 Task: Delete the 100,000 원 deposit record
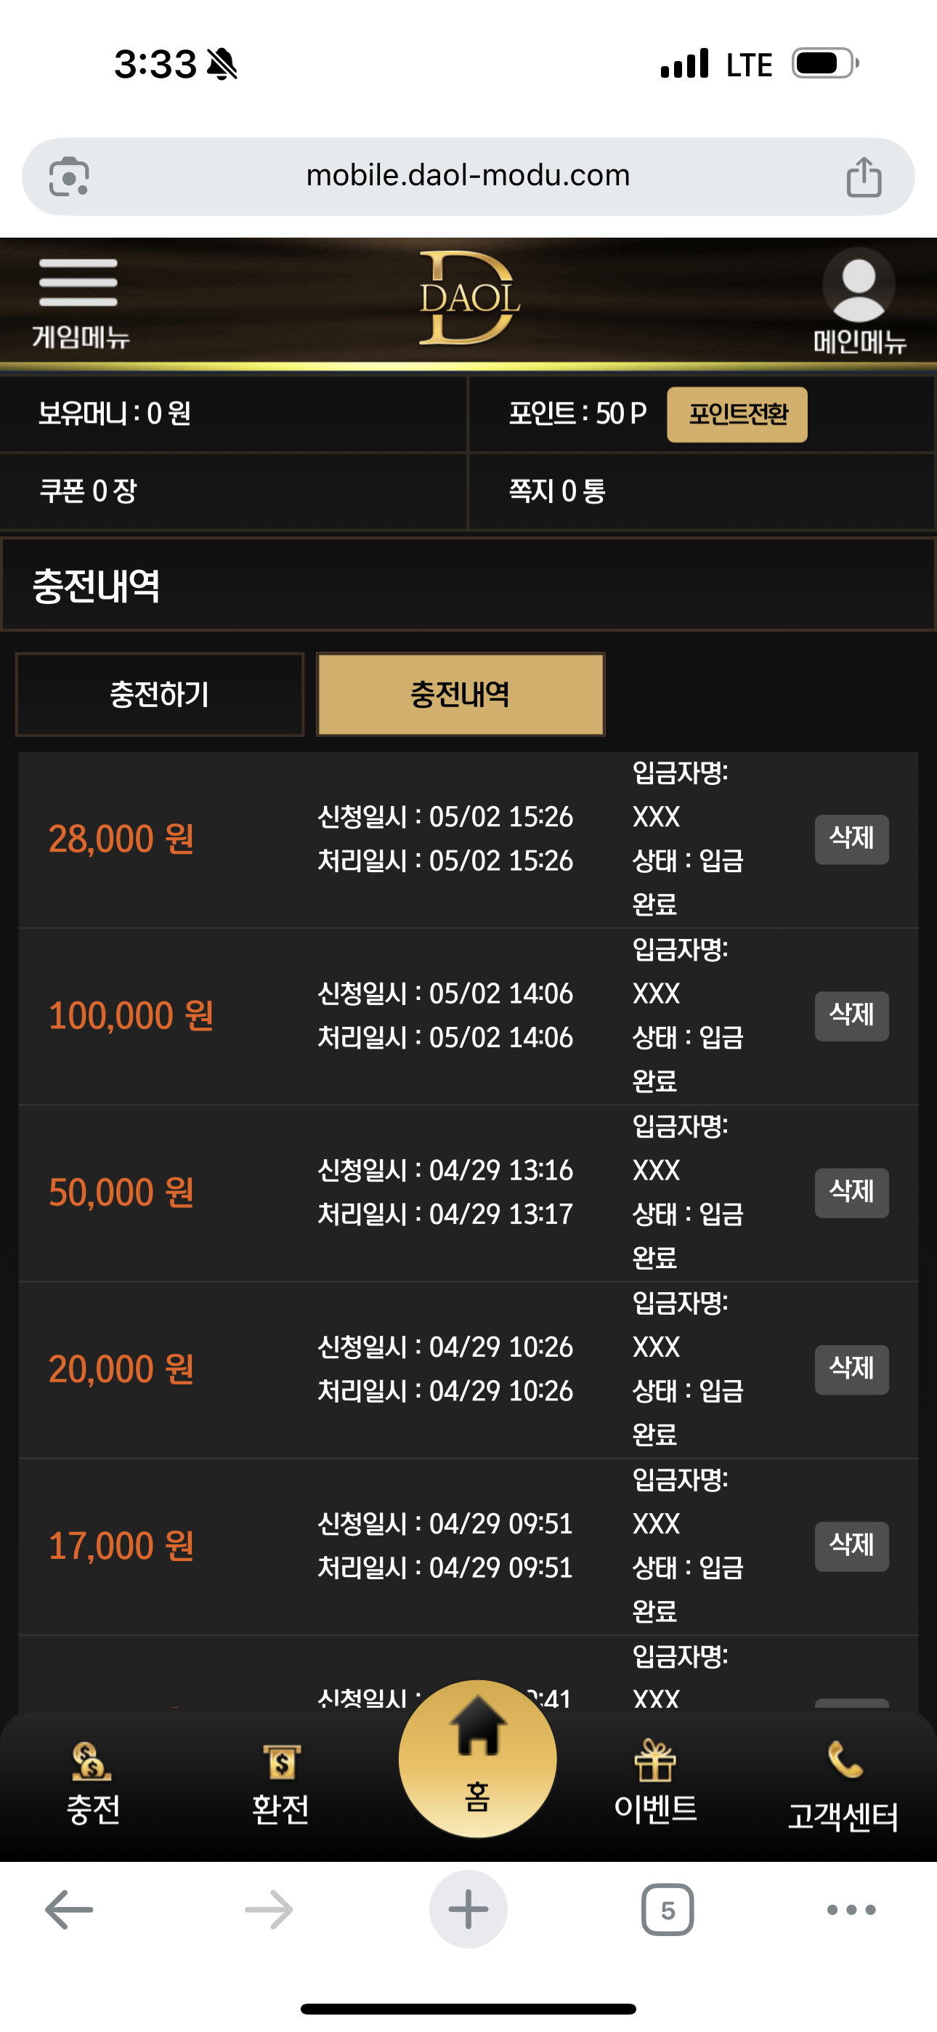click(851, 1016)
